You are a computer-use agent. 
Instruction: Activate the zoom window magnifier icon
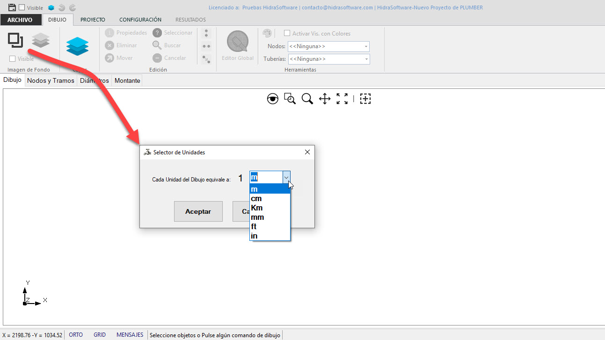click(x=290, y=99)
